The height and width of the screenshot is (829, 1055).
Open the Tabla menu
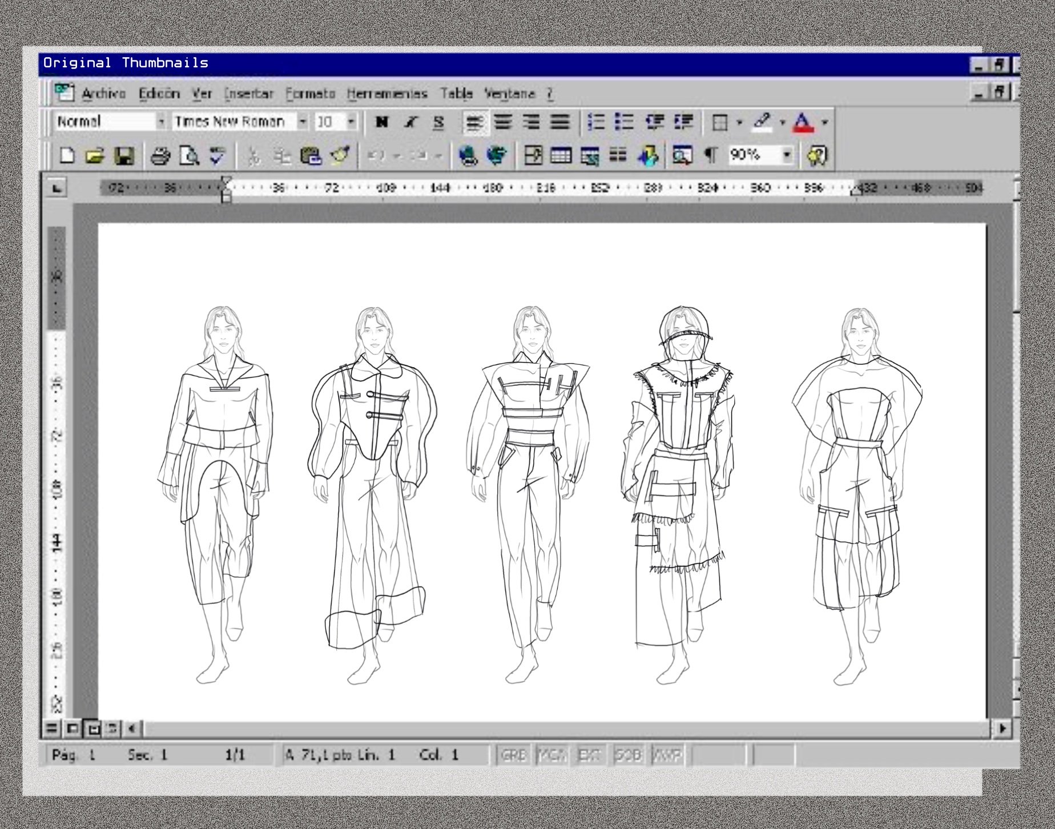pyautogui.click(x=456, y=94)
